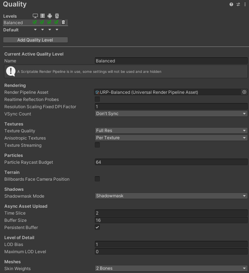The width and height of the screenshot is (249, 273).
Task: Open the VSync Count dropdown
Action: [x=171, y=114]
